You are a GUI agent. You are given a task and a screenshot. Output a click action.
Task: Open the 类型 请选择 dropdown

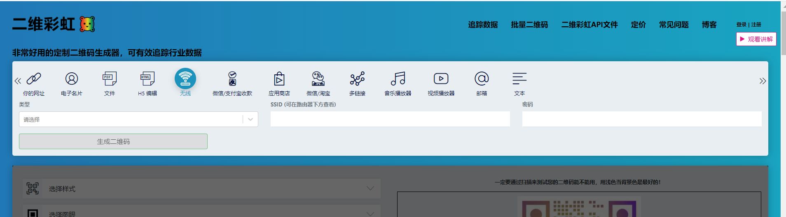138,120
